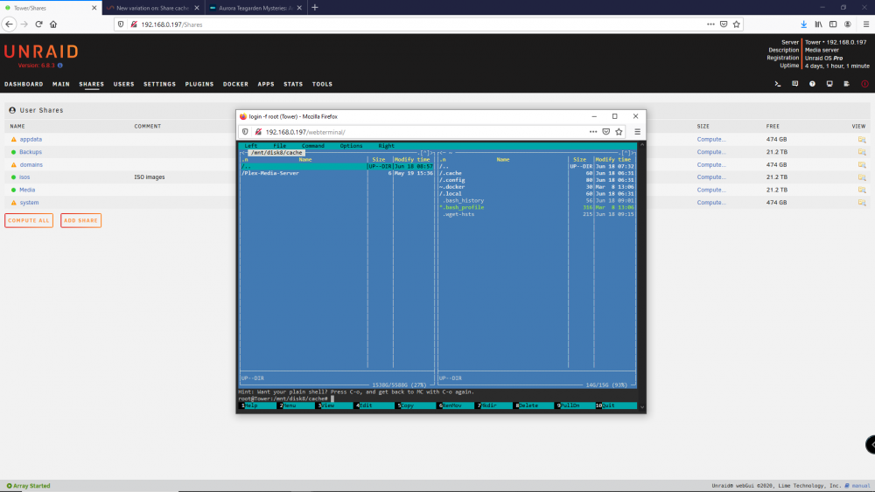Viewport: 875px width, 492px height.
Task: Click Compute link for isos share
Action: [711, 177]
